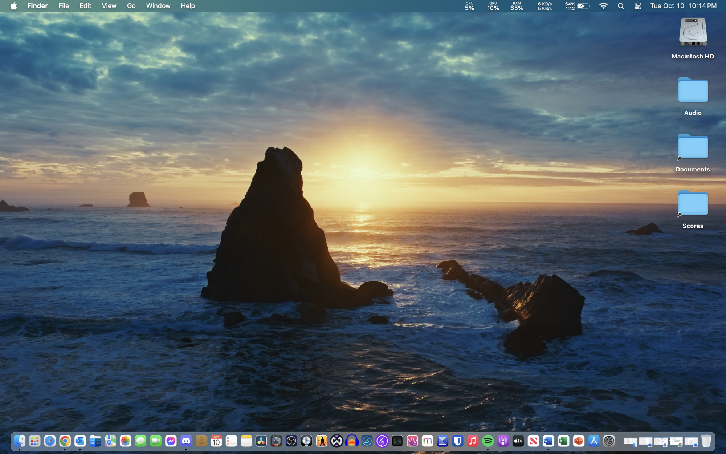This screenshot has height=454, width=726.
Task: Launch Audacity
Action: coord(351,441)
